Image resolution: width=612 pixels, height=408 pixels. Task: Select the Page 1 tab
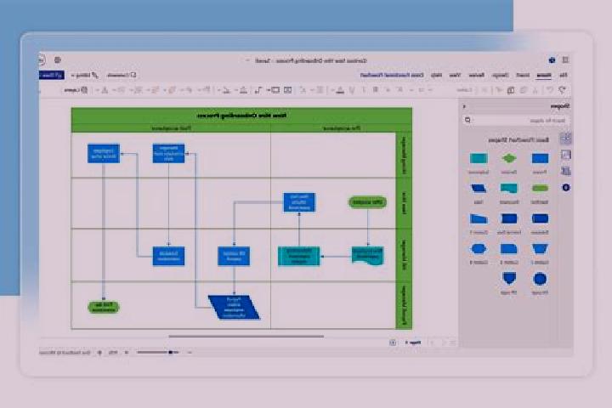413,343
